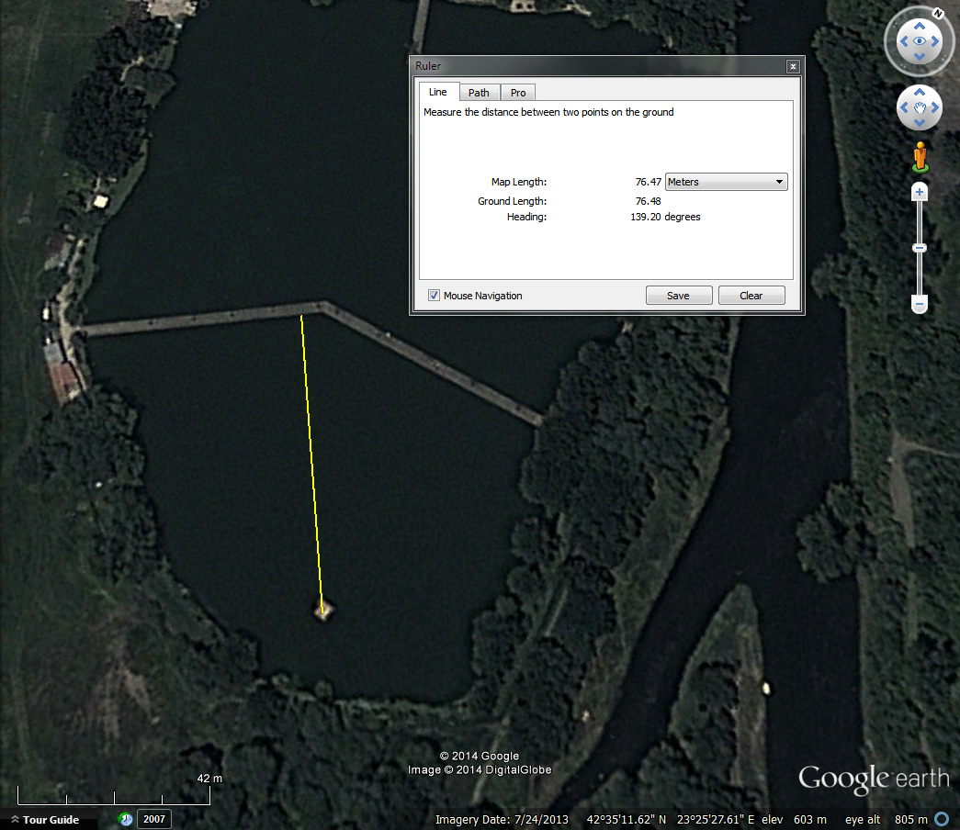Zoom out with the minus button
This screenshot has height=830, width=960.
pos(919,304)
